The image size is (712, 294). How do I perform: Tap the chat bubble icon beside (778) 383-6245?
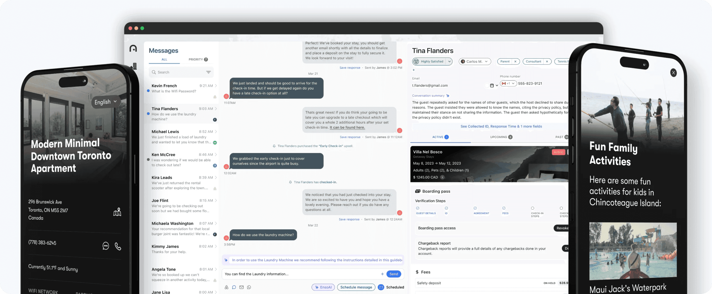click(x=106, y=246)
